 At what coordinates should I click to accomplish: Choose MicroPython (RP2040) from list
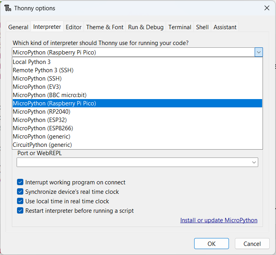point(137,112)
